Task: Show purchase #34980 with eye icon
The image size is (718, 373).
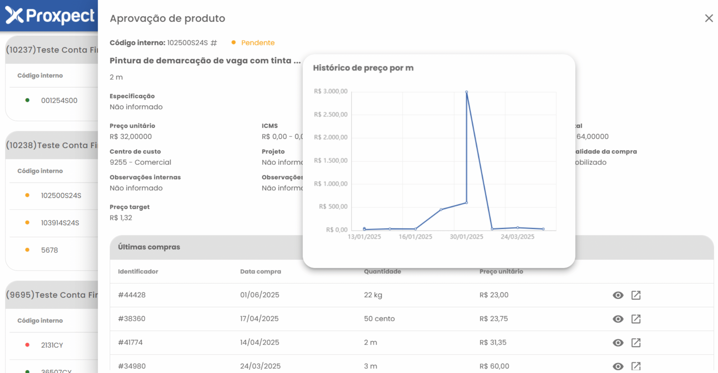Action: tap(618, 366)
